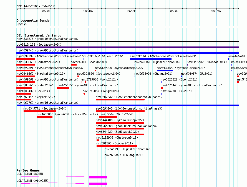Click nsv4065858 gnomADStructuralVariants label
Screen dimensions: 247x187
coord(127,126)
